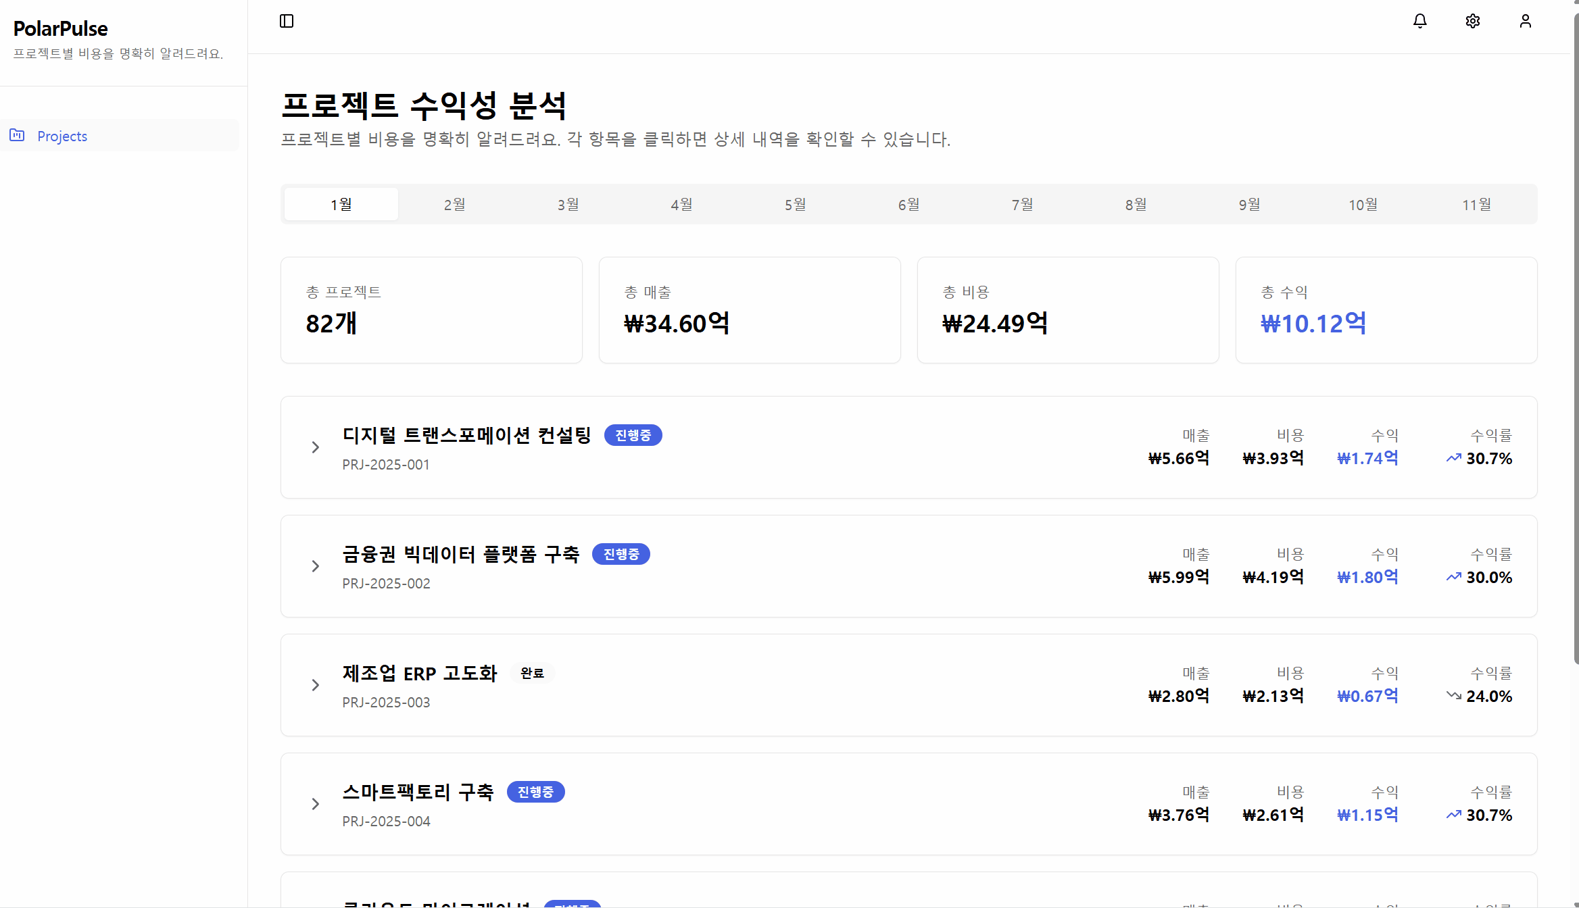This screenshot has width=1579, height=908.
Task: Expand 디지털 트랜스포메이션 컨설팅 project row
Action: tap(315, 447)
